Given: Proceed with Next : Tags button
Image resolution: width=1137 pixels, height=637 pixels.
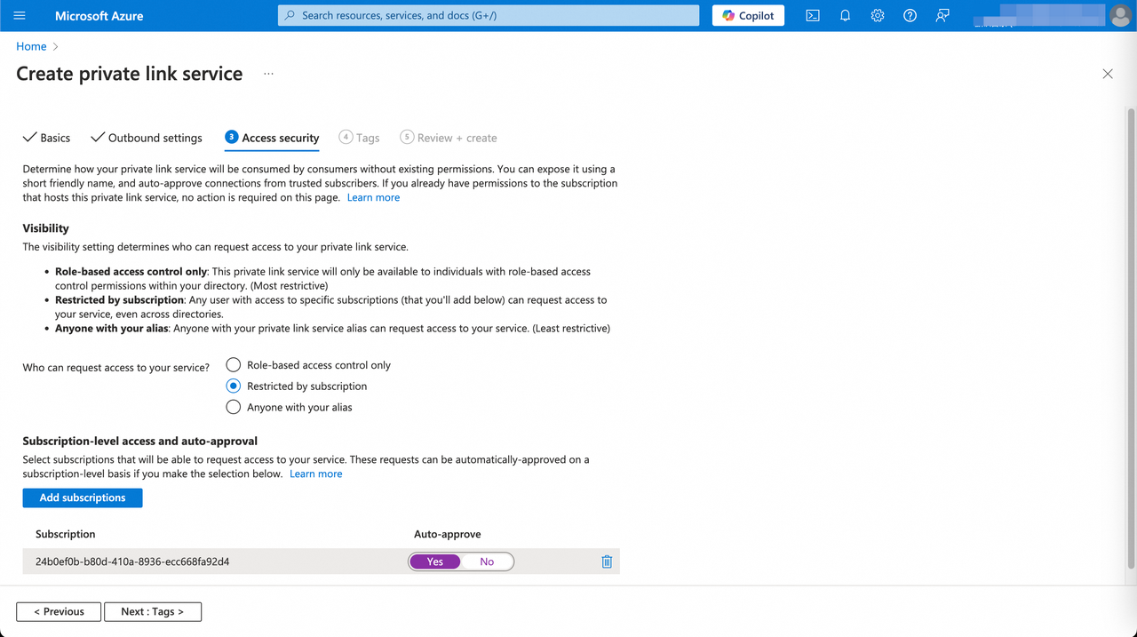Looking at the screenshot, I should click(x=153, y=611).
